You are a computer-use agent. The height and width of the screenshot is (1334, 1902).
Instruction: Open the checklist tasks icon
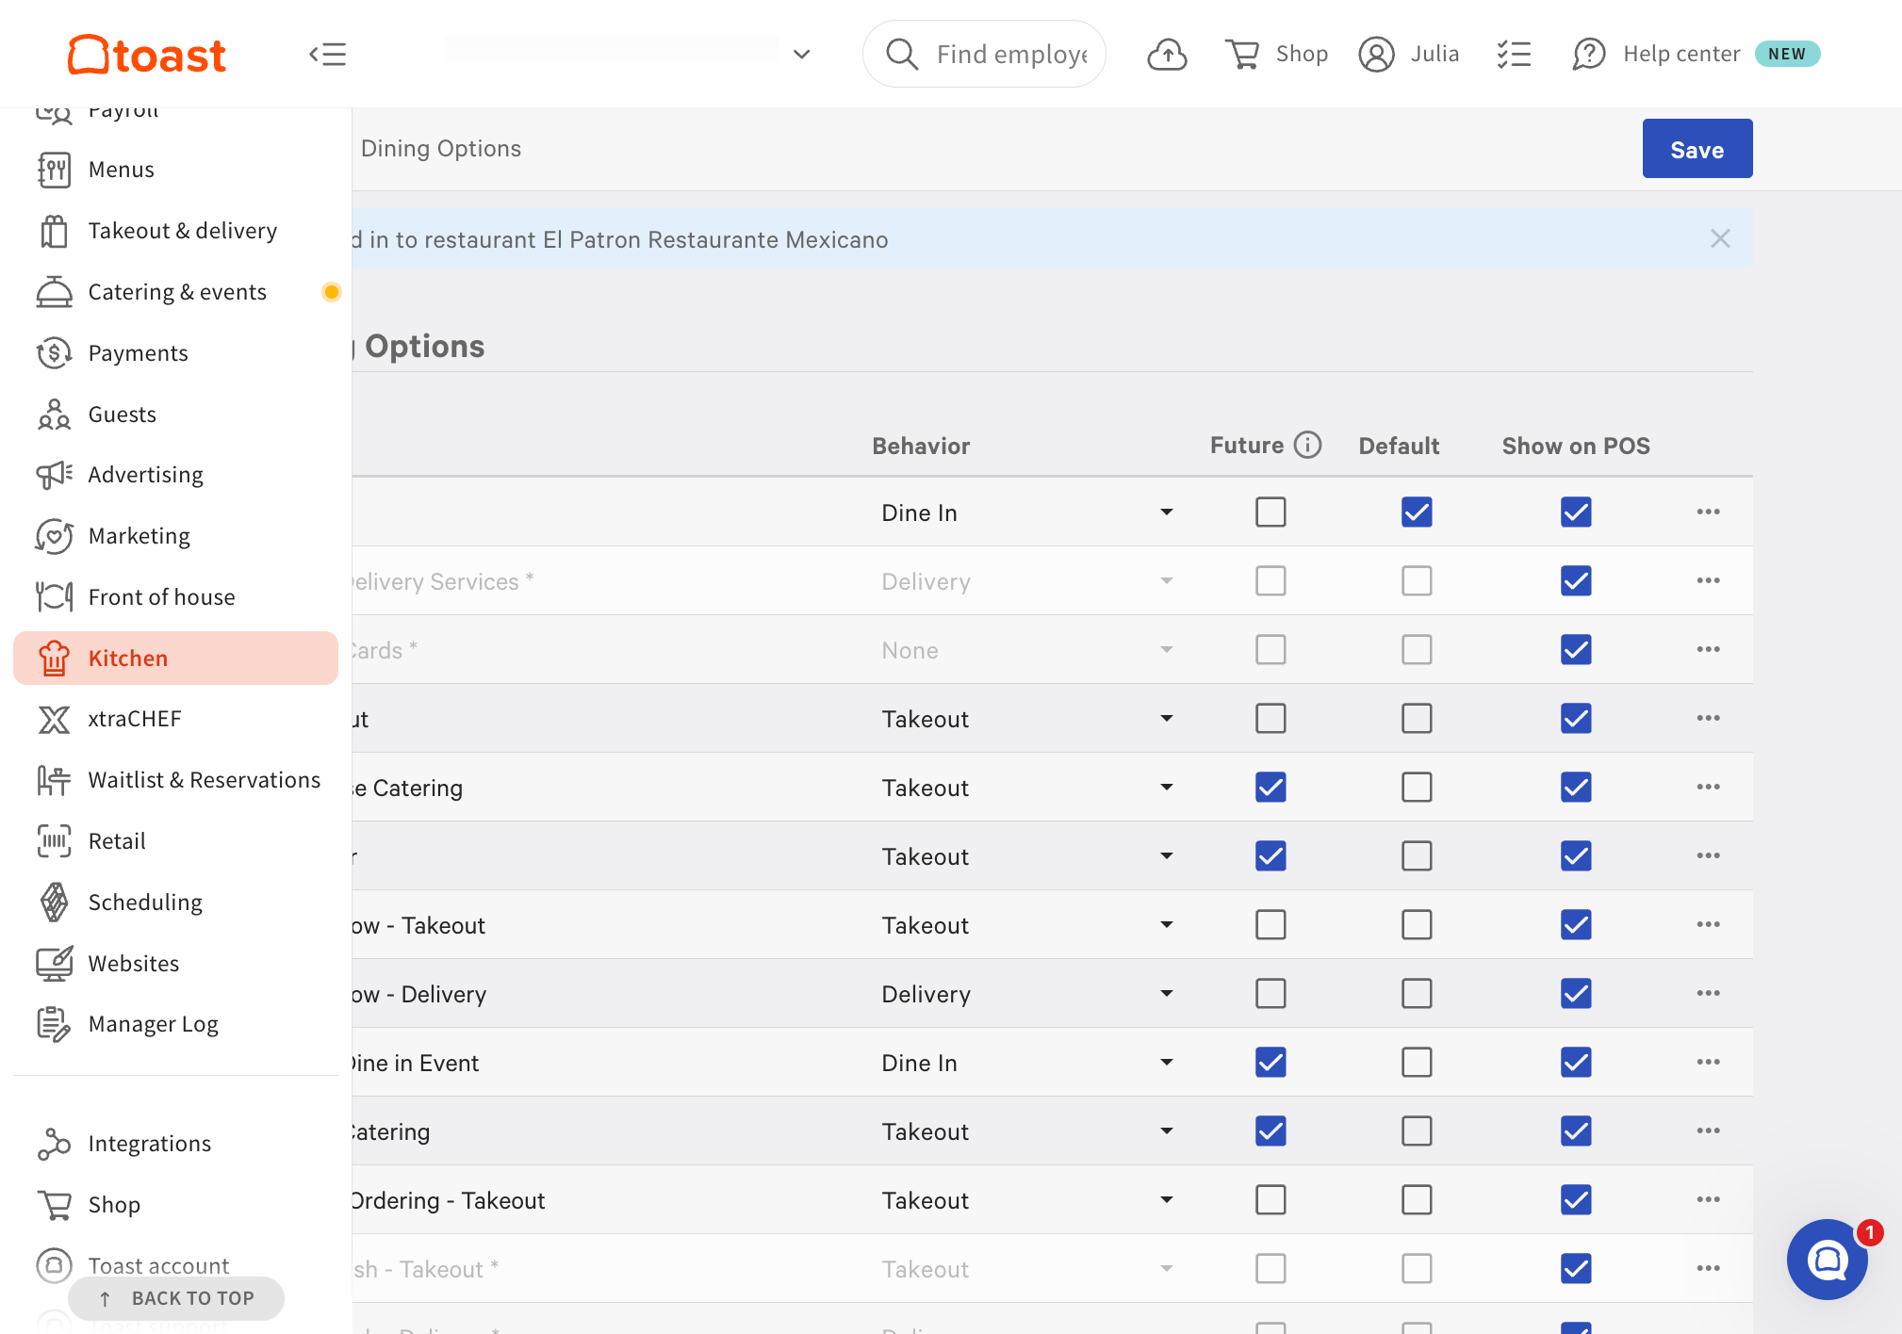pos(1514,55)
